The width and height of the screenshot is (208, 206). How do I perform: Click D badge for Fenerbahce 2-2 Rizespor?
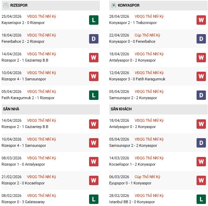click(94, 39)
